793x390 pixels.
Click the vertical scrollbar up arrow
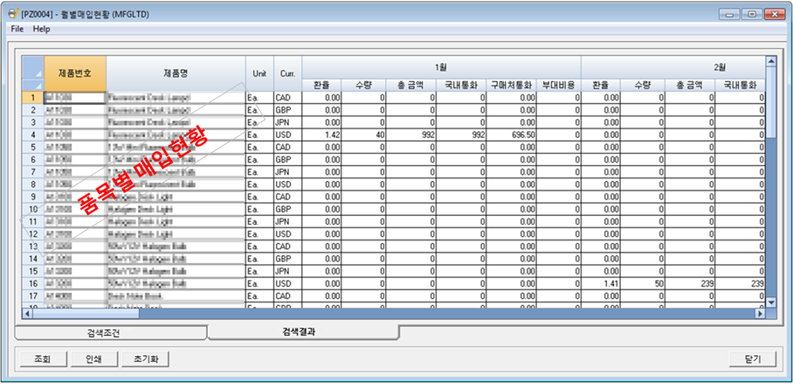(771, 62)
